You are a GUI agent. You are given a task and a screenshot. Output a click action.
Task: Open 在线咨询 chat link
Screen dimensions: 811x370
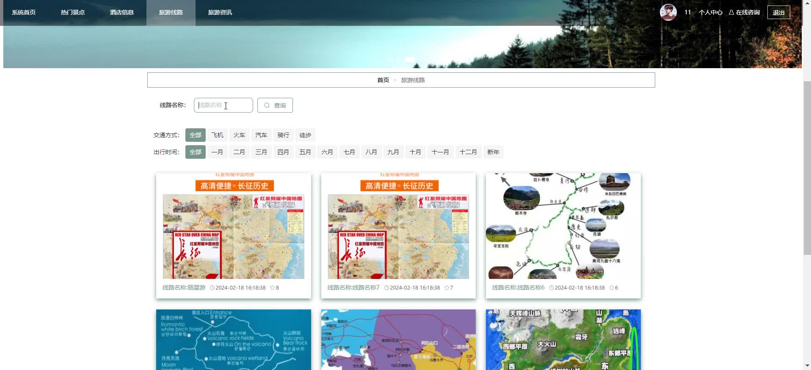pyautogui.click(x=744, y=13)
